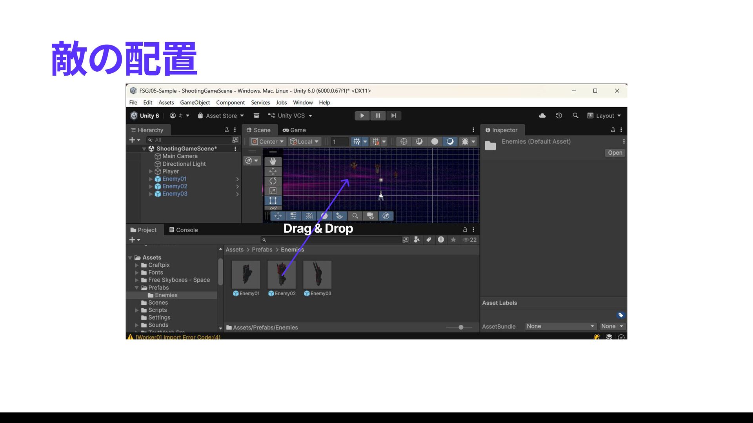Select the Rect transform tool

pos(273,201)
